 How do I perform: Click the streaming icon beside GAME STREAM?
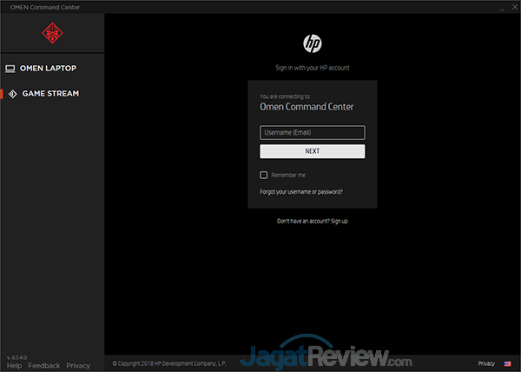coord(11,93)
